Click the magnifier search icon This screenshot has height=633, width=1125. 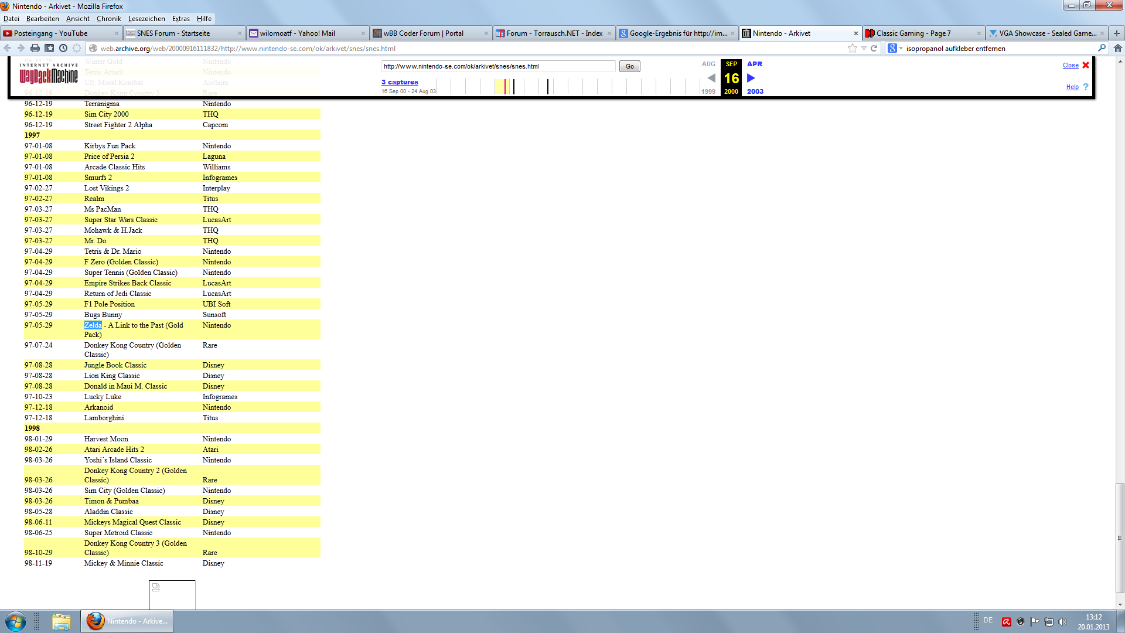tap(1102, 48)
